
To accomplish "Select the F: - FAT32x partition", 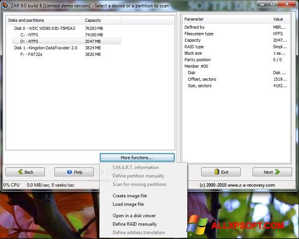I will click(31, 54).
